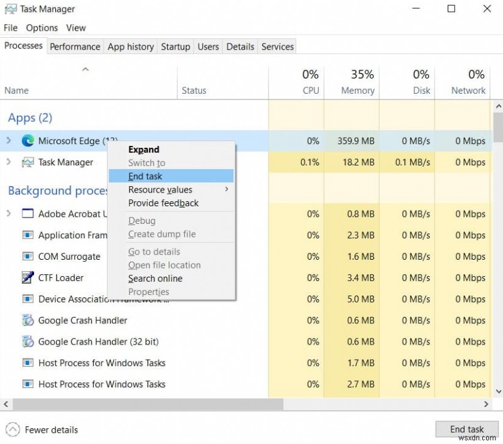503x444 pixels.
Task: Click the CTF Loader process icon
Action: [x=28, y=278]
